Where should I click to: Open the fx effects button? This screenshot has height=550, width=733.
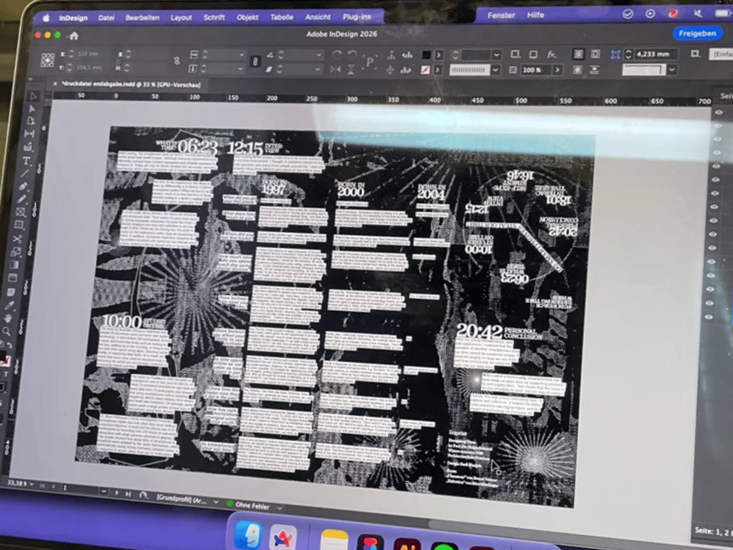(x=551, y=54)
